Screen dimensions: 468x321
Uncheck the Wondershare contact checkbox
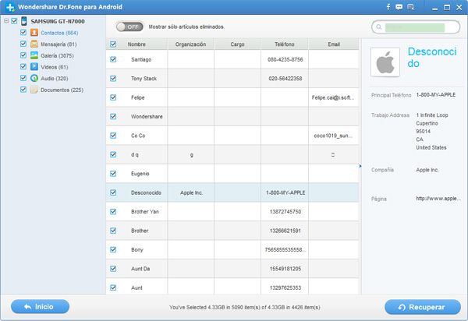point(113,117)
